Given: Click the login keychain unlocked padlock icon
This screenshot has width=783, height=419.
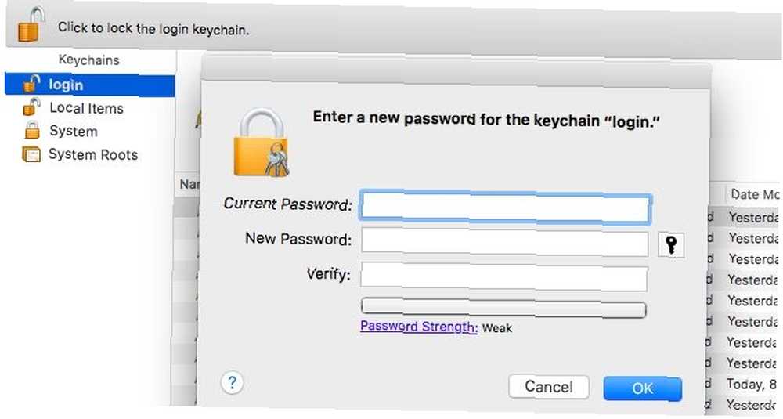Looking at the screenshot, I should tap(32, 84).
